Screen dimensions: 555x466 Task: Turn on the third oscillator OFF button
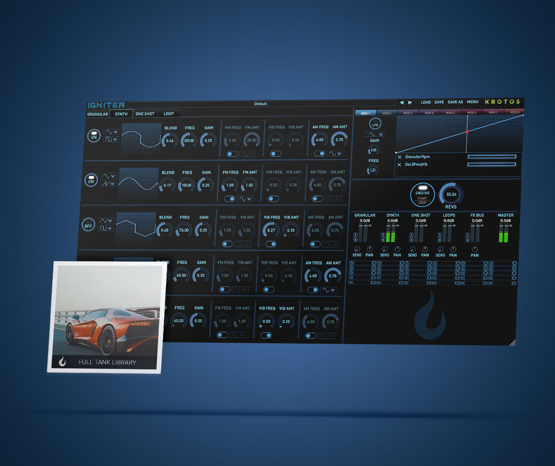[88, 225]
